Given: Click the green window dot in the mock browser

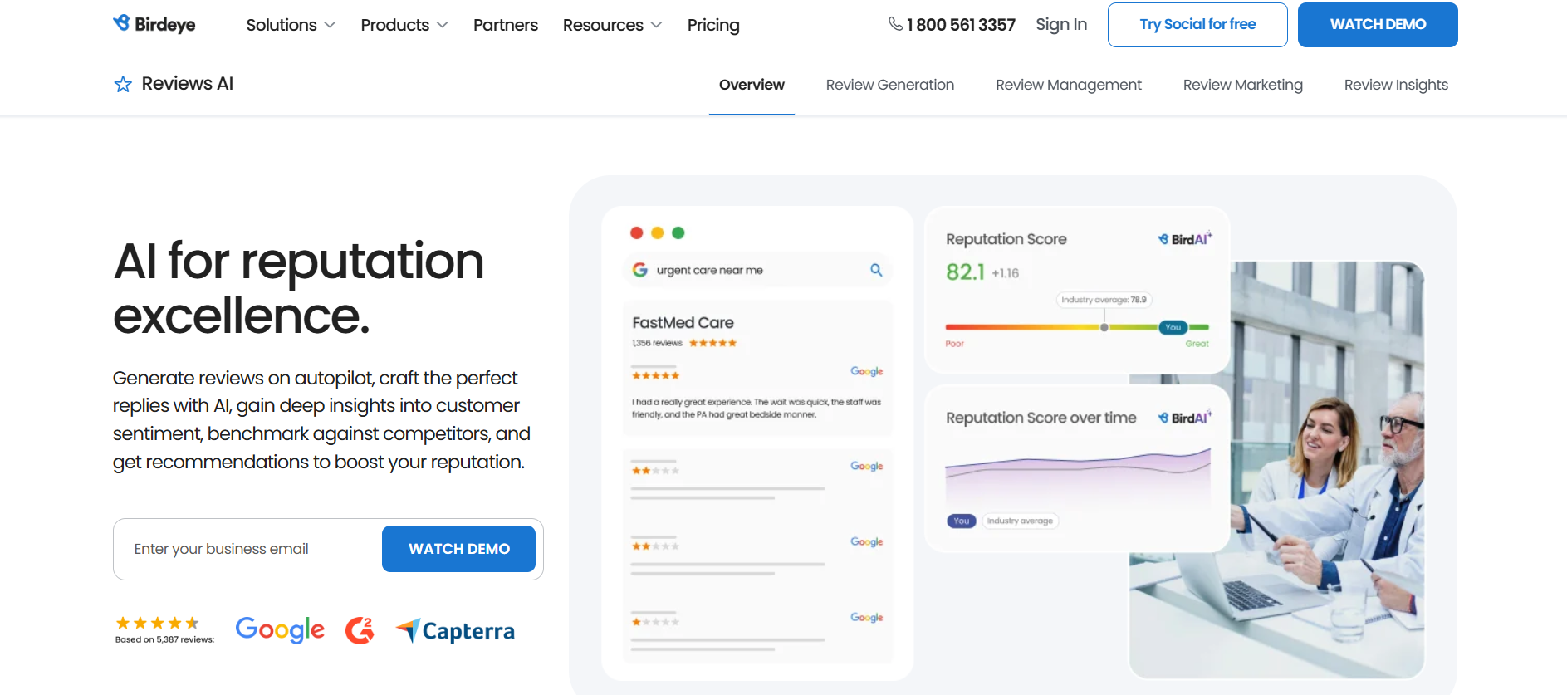Looking at the screenshot, I should (x=678, y=233).
